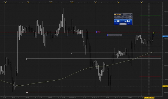Click the 13:14:18 clock in widget header

[128, 14]
